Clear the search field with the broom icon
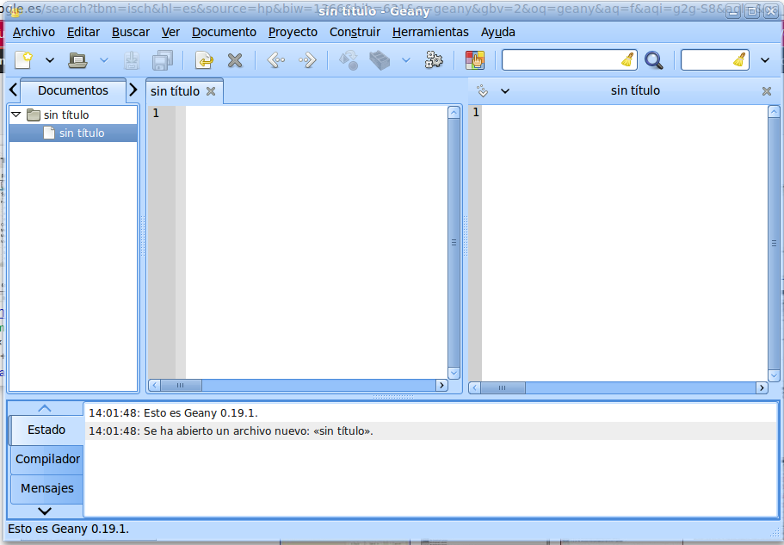This screenshot has width=784, height=545. point(627,60)
